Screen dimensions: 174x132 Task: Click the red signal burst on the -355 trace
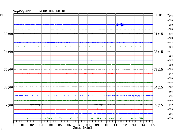pyautogui.click(x=132, y=91)
